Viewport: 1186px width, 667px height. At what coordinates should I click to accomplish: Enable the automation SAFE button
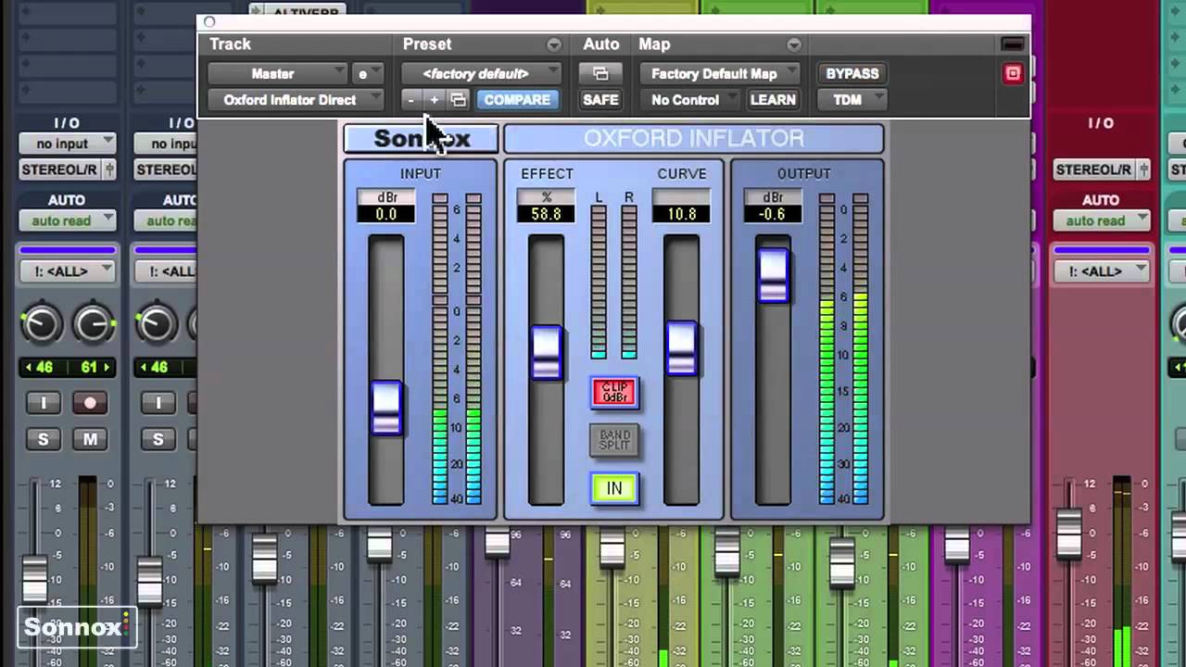tap(600, 100)
